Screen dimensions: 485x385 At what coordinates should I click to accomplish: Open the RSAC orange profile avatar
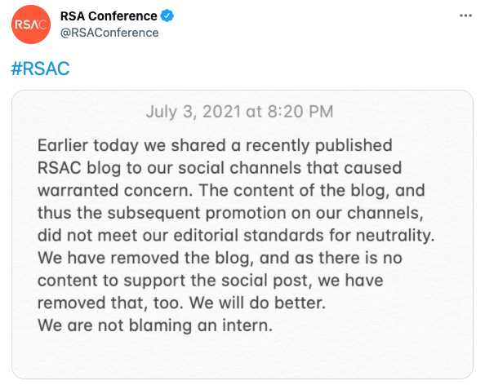point(31,24)
